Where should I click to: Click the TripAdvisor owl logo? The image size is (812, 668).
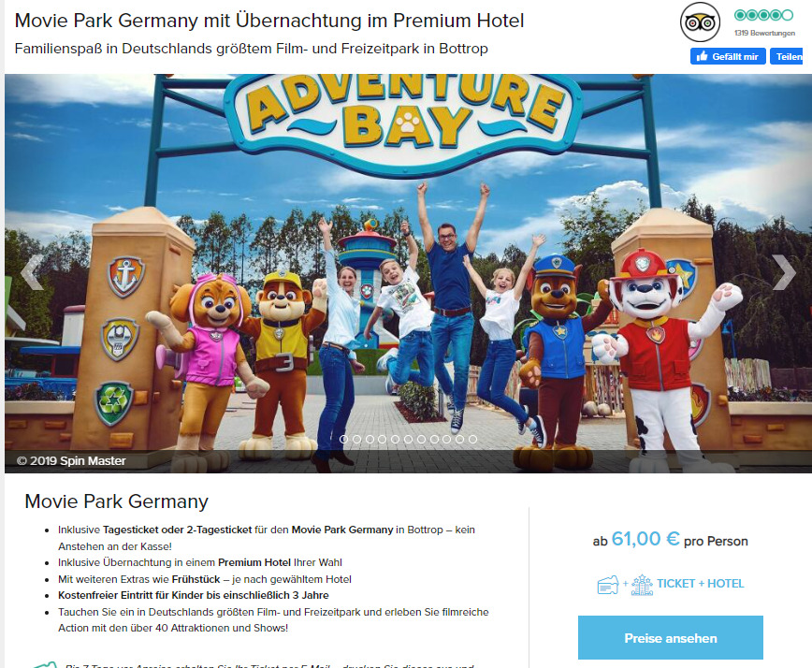(x=700, y=22)
